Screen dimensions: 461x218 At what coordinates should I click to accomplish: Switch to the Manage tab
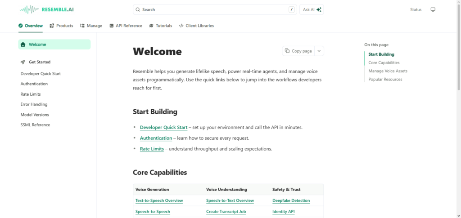91,26
